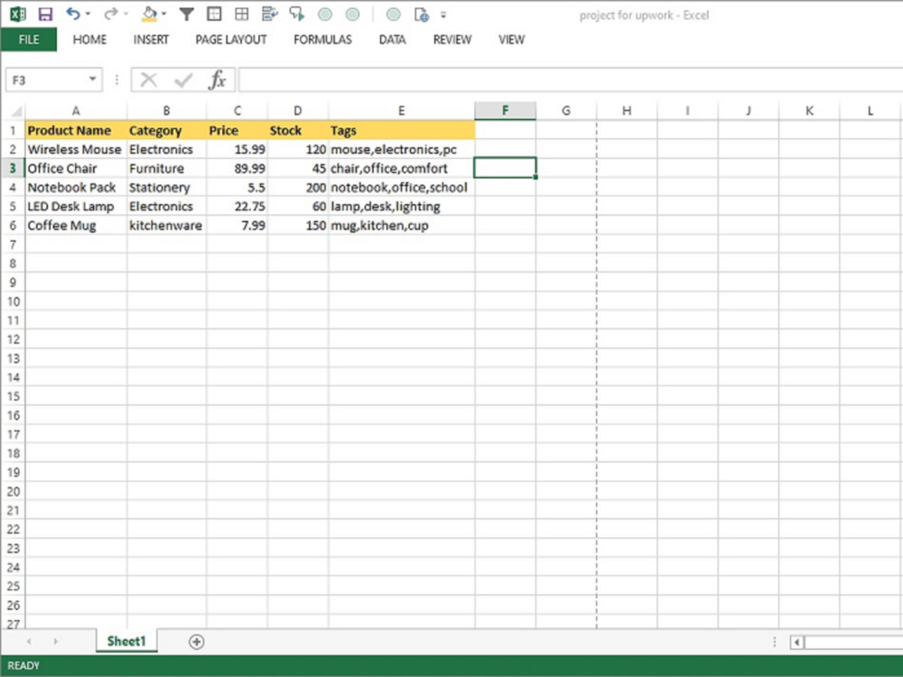The height and width of the screenshot is (677, 903).
Task: Select the kitchenware cell
Action: (166, 226)
